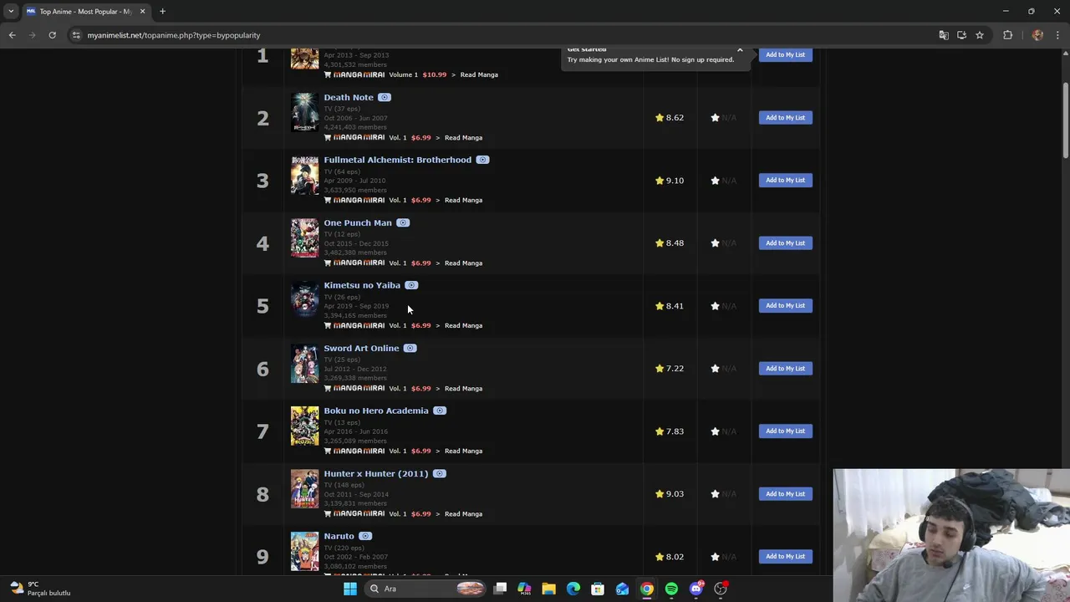Screen dimensions: 1070x602
Task: Click the watch-video icon beside One Punch Man
Action: pyautogui.click(x=403, y=222)
